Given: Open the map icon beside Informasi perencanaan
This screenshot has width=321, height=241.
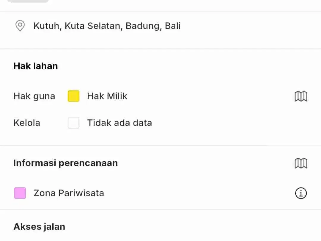Looking at the screenshot, I should click(x=301, y=163).
